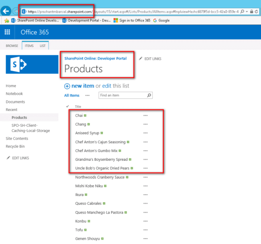Click the browser forward arrow button
The height and width of the screenshot is (244, 261).
[x=16, y=11]
